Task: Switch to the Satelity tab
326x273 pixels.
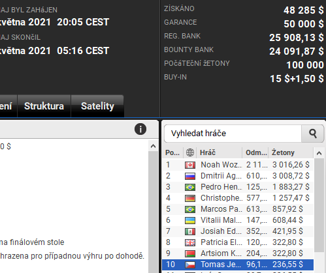Action: point(97,106)
